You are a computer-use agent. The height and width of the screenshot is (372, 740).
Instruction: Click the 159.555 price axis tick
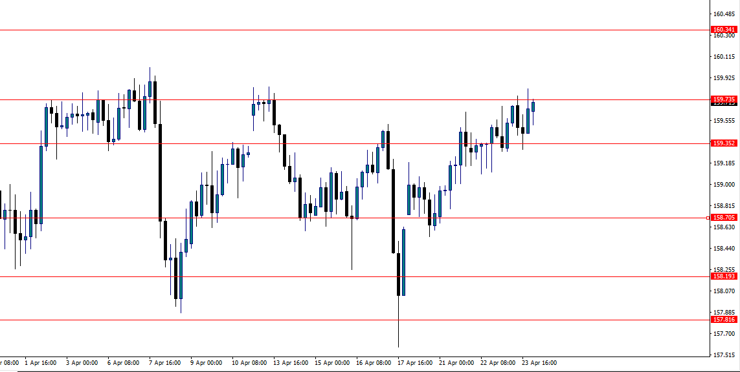724,121
